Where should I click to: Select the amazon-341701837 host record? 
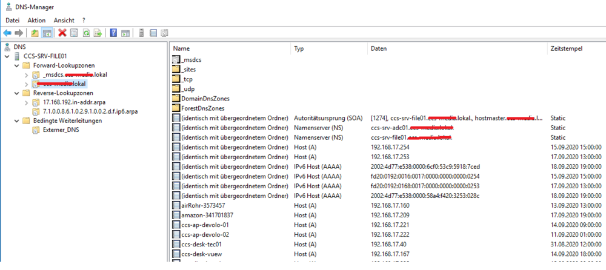point(207,215)
